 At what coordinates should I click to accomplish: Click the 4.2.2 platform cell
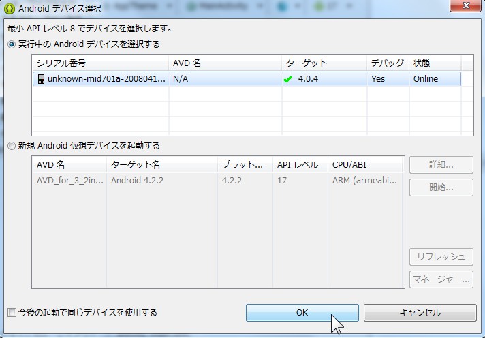click(245, 181)
